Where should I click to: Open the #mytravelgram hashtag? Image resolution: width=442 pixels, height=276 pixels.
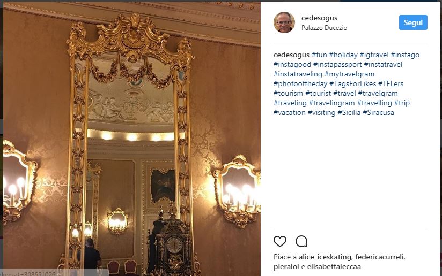pyautogui.click(x=350, y=74)
